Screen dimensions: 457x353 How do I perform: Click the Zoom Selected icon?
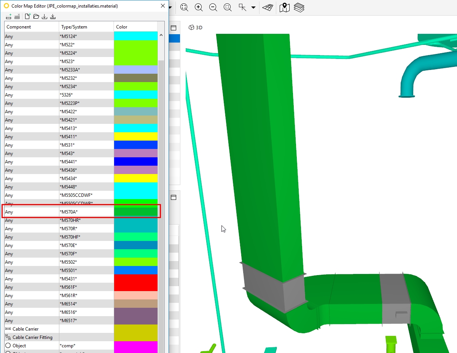228,8
